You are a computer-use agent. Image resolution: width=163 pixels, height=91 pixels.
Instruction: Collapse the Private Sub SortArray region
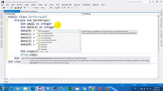click(x=7, y=20)
